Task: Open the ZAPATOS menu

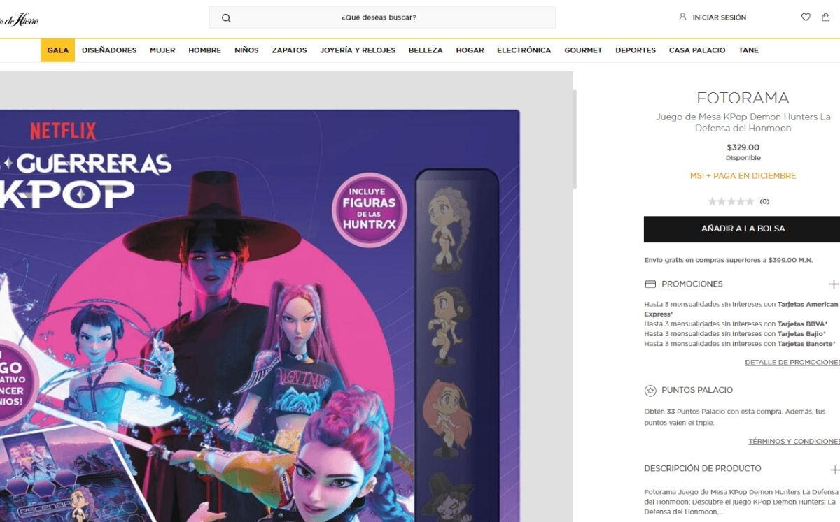Action: click(289, 50)
